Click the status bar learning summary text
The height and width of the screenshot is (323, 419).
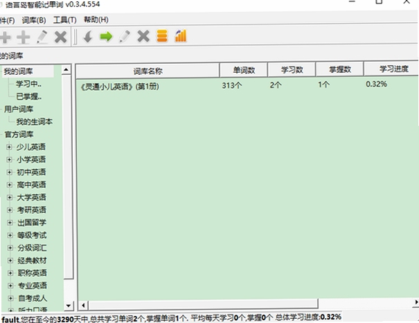(171, 318)
